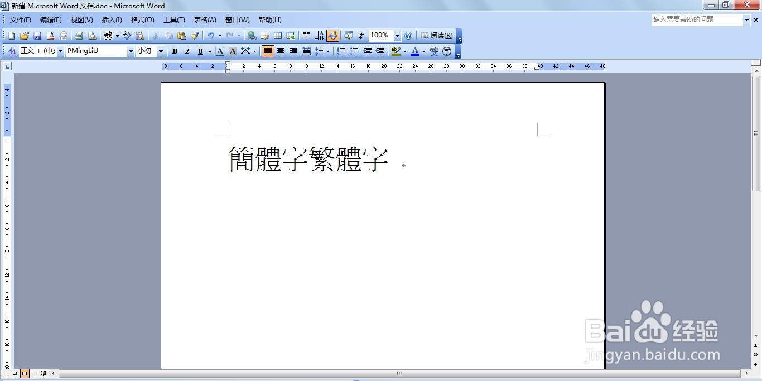Image resolution: width=762 pixels, height=381 pixels.
Task: Center-align the paragraph
Action: (x=281, y=51)
